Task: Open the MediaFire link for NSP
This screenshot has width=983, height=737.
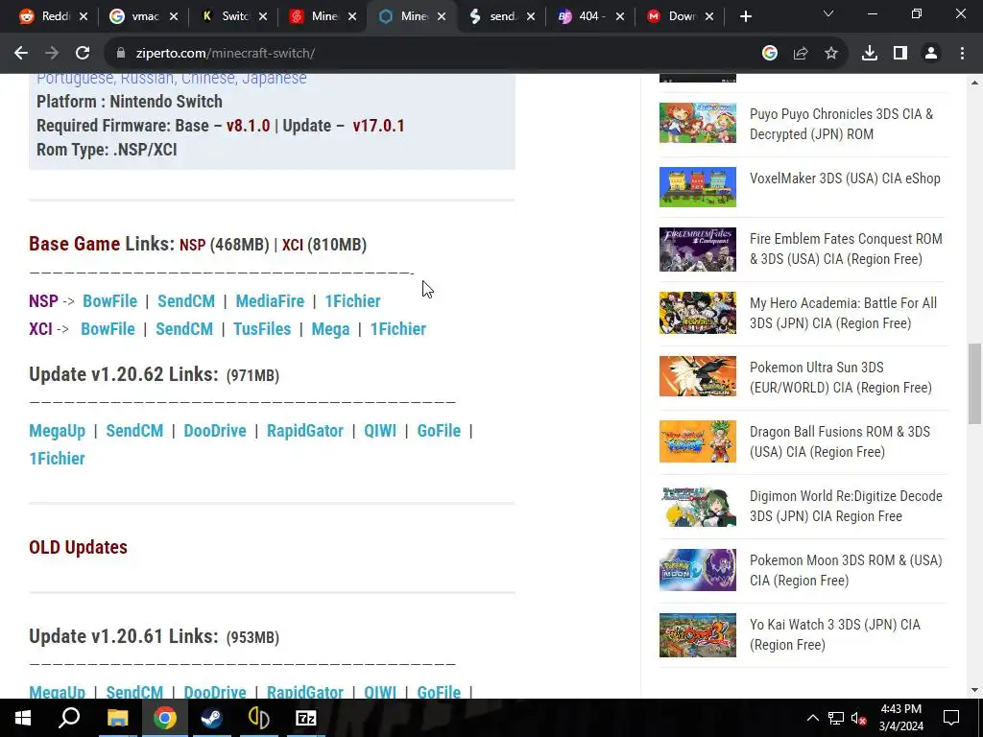Action: tap(270, 300)
